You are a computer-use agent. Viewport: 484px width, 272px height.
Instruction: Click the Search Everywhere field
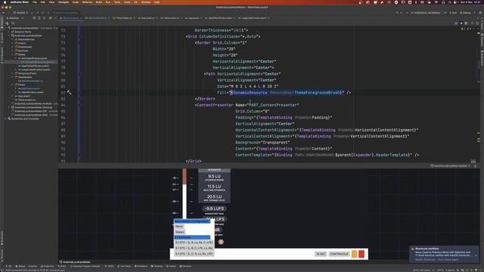click(x=66, y=13)
